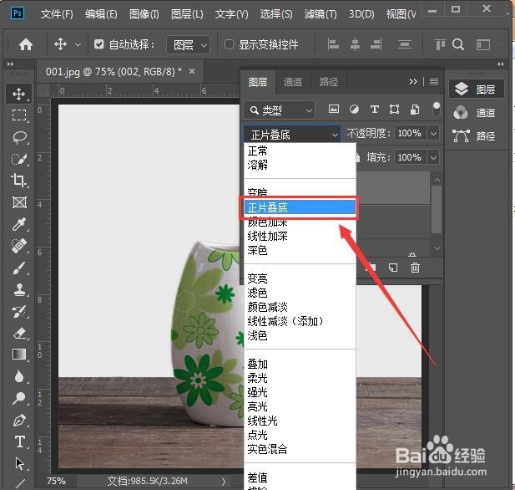
Task: Collapse the blend mode 正片叠底 dropdown
Action: coord(292,135)
